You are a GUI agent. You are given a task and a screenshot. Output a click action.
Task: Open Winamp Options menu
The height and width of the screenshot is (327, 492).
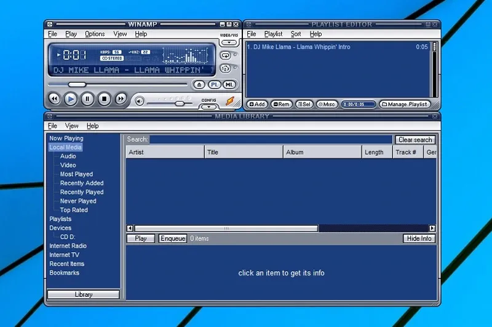pyautogui.click(x=95, y=34)
